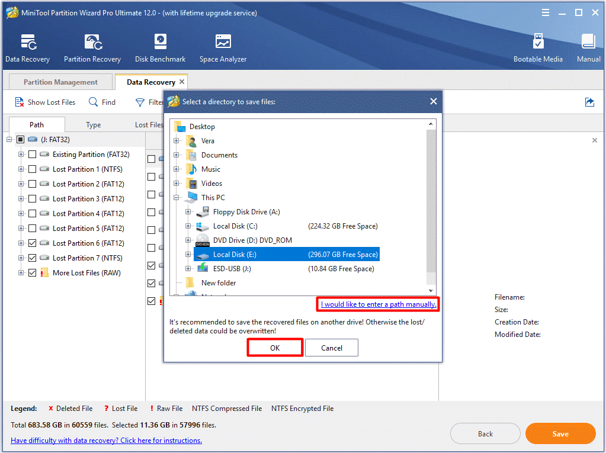This screenshot has width=606, height=453.
Task: Close the file preview panel
Action: 594,140
